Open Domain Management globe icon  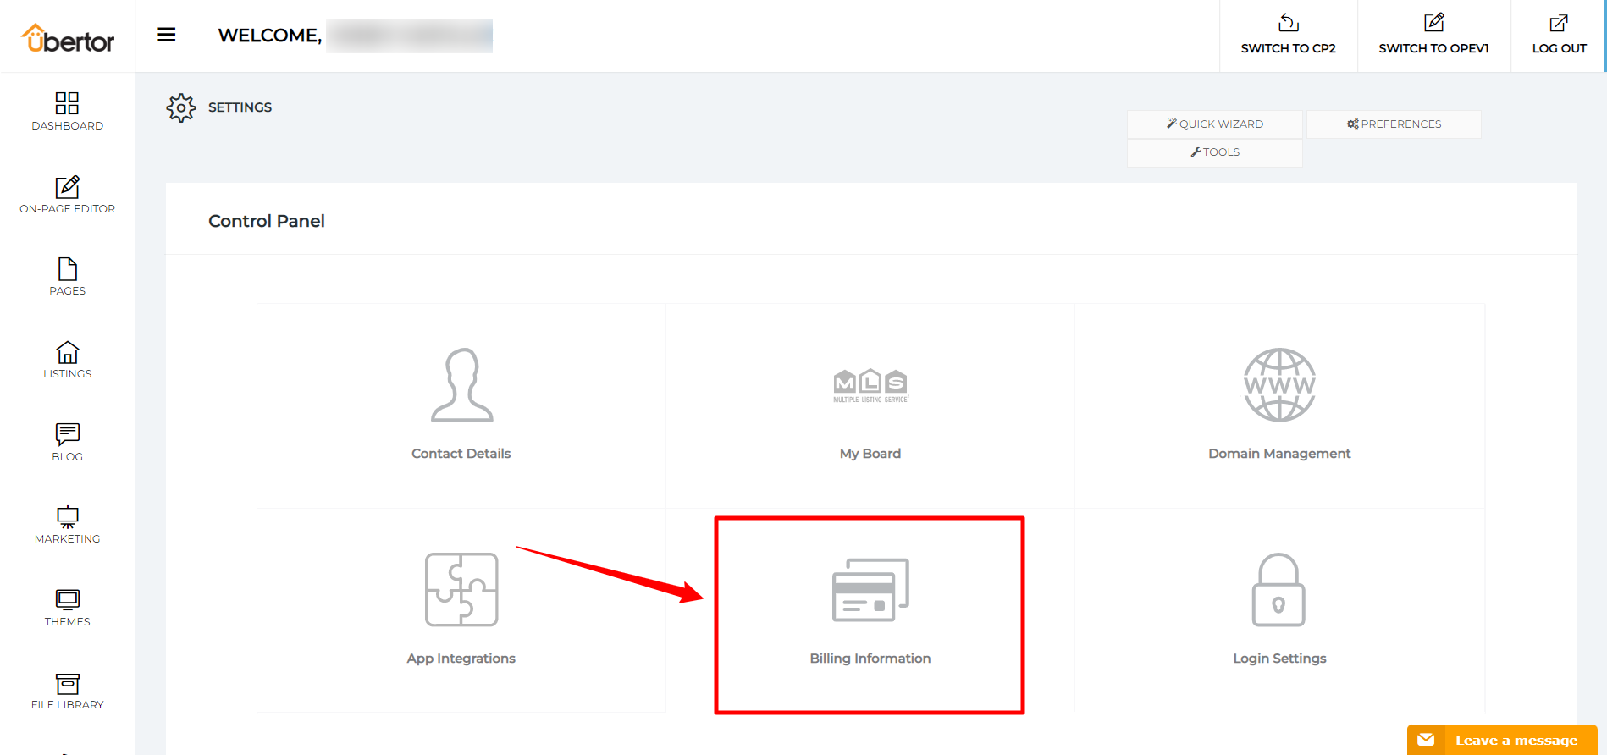click(1278, 386)
